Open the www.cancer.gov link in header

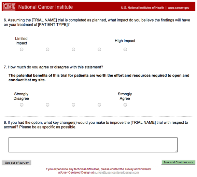[x=179, y=8]
